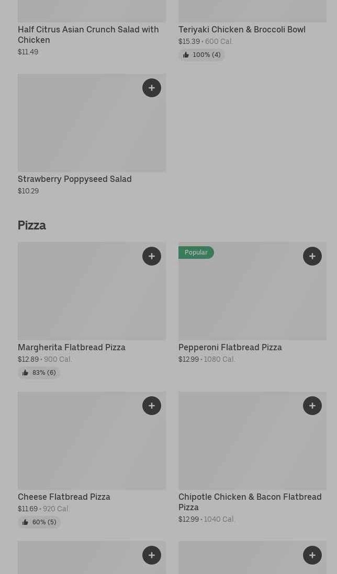
Task: Open Half Citrus Asian Crunch Salad item
Action: (x=88, y=35)
